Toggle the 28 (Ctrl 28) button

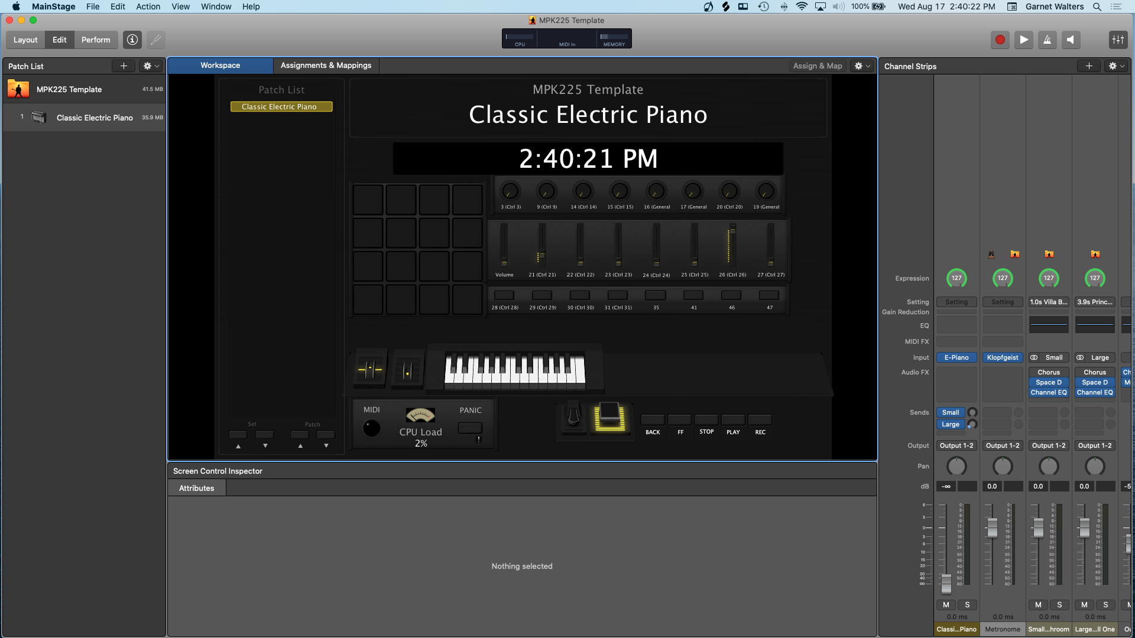click(504, 295)
